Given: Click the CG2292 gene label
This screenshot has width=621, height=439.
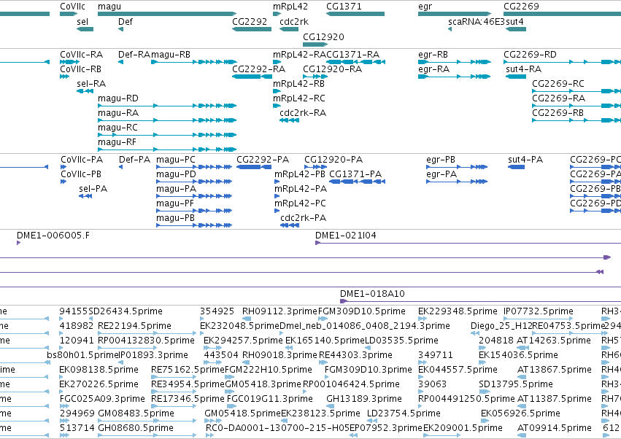Looking at the screenshot, I should point(250,22).
